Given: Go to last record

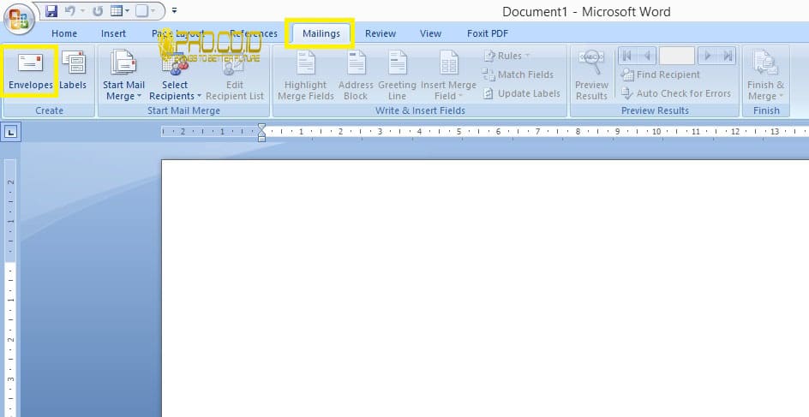Looking at the screenshot, I should click(x=727, y=56).
